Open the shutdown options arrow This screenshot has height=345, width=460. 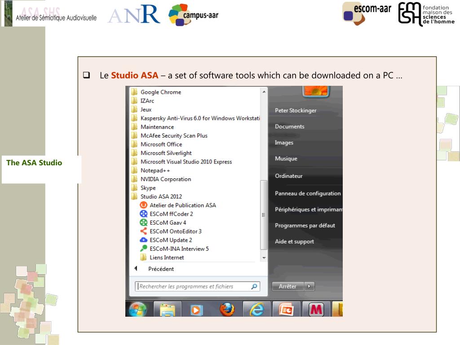coord(309,286)
